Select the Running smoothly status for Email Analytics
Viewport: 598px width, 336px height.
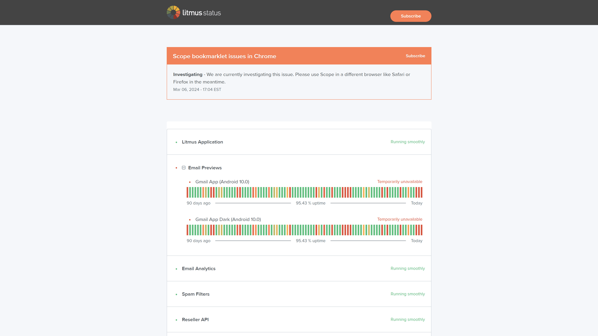pos(408,268)
